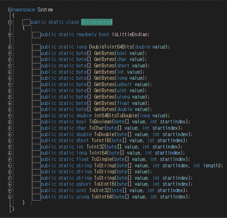Viewport: 227px width, 218px height.
Task: Open the collapsed ellipsis box before public static class
Action: click(x=26, y=22)
